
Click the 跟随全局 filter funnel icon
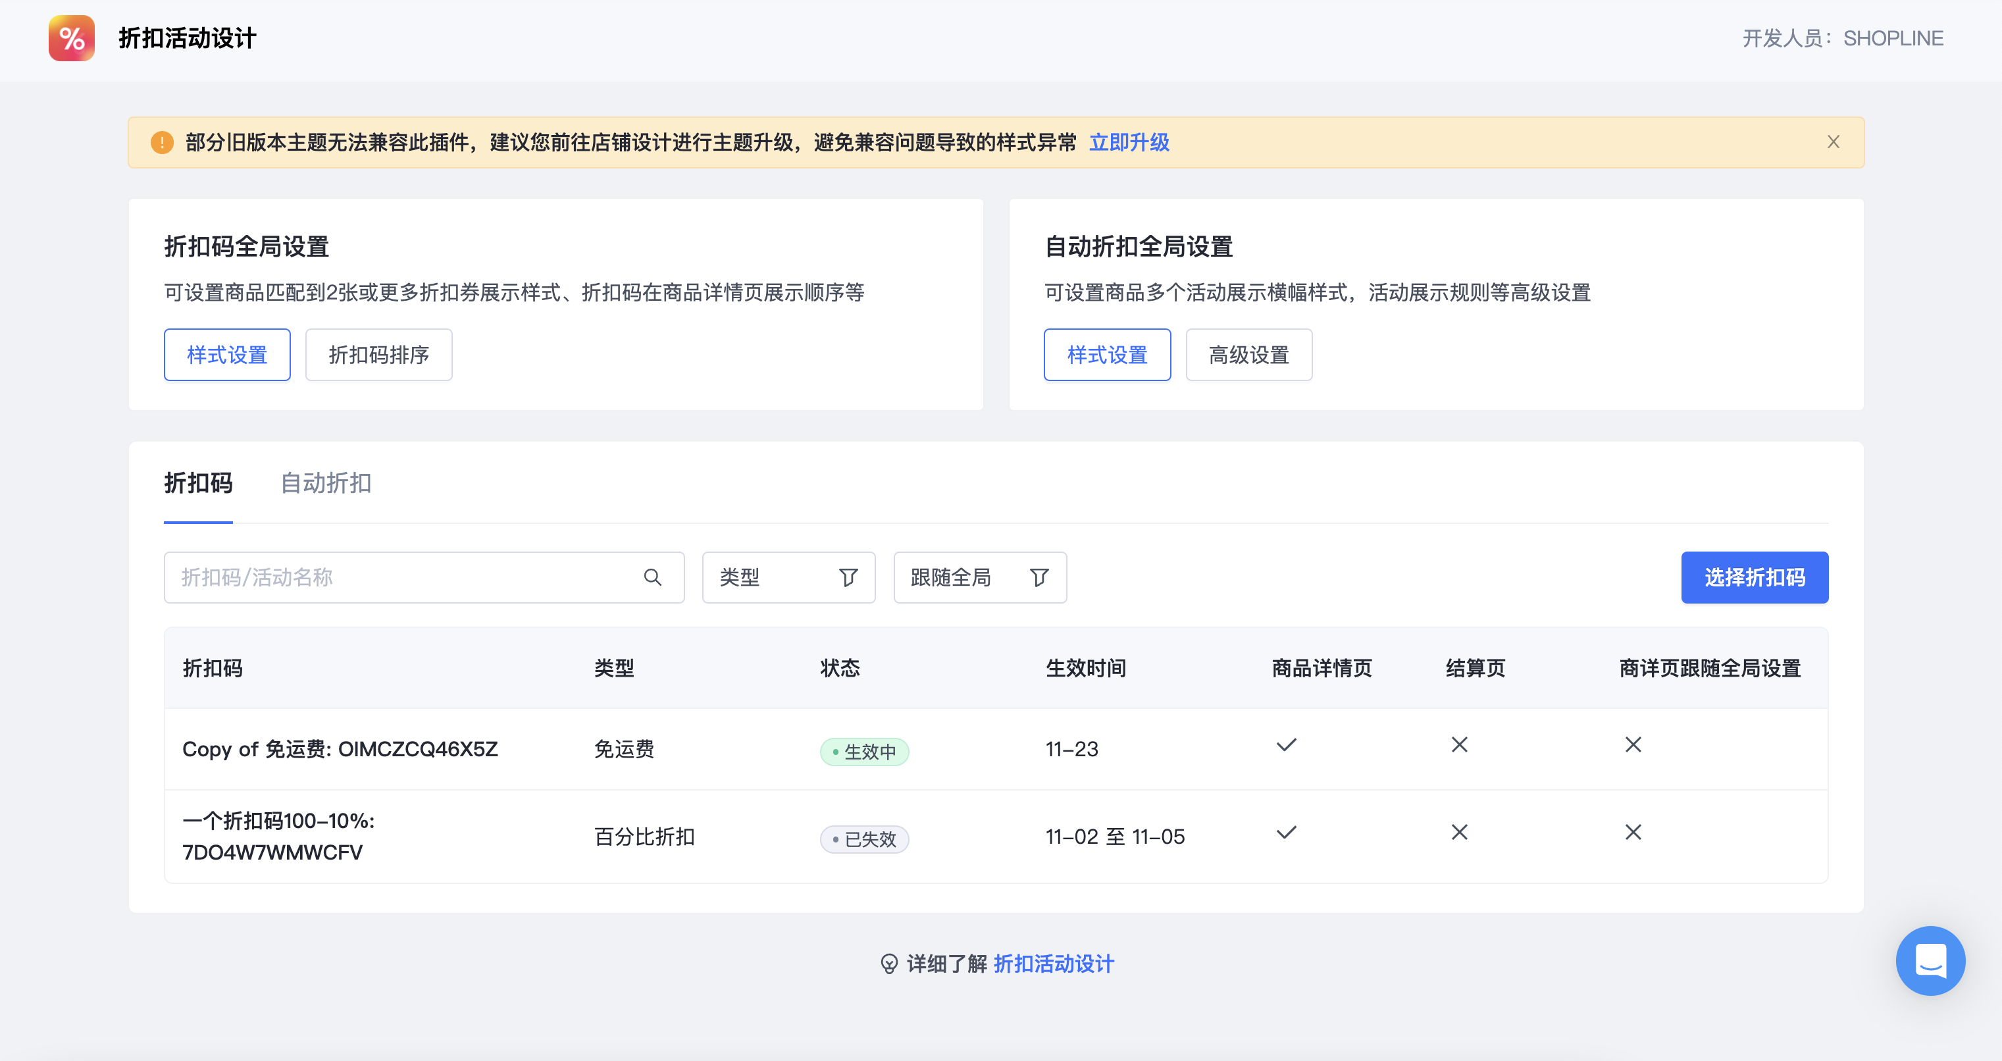1039,577
